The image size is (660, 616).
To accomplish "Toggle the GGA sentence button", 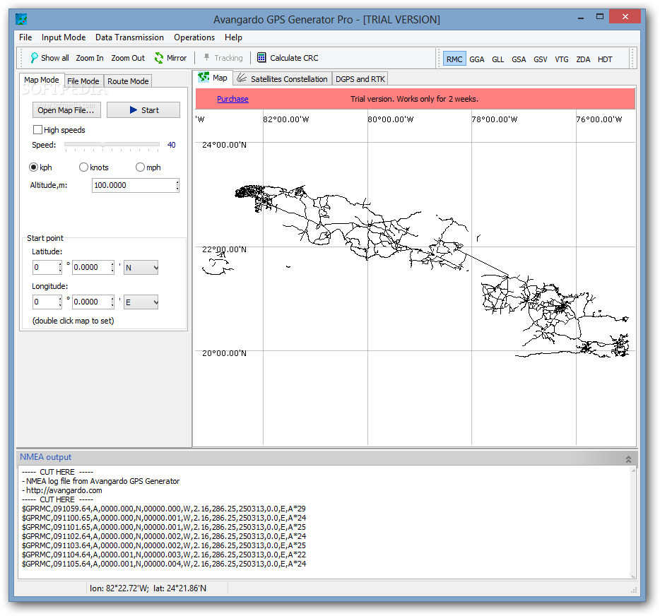I will tap(476, 59).
